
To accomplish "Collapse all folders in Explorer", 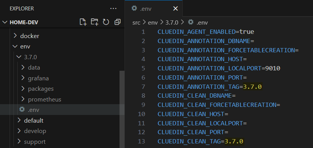I will tap(117, 22).
